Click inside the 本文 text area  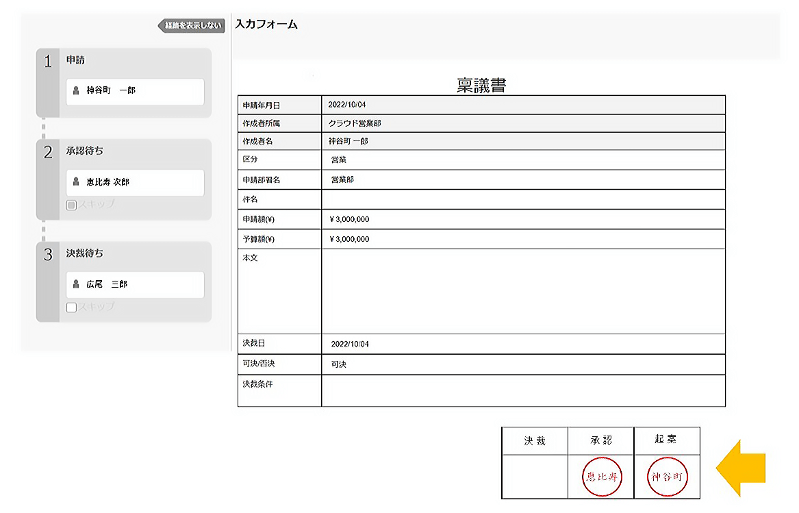pyautogui.click(x=522, y=291)
